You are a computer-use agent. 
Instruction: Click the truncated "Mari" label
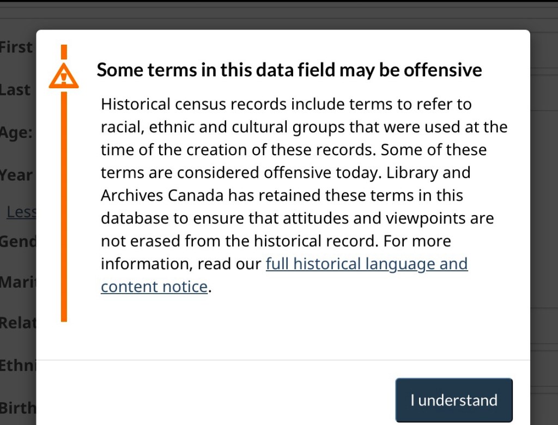[18, 282]
